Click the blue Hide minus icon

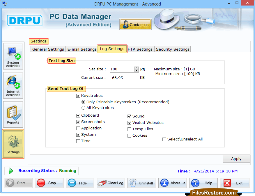(72, 183)
